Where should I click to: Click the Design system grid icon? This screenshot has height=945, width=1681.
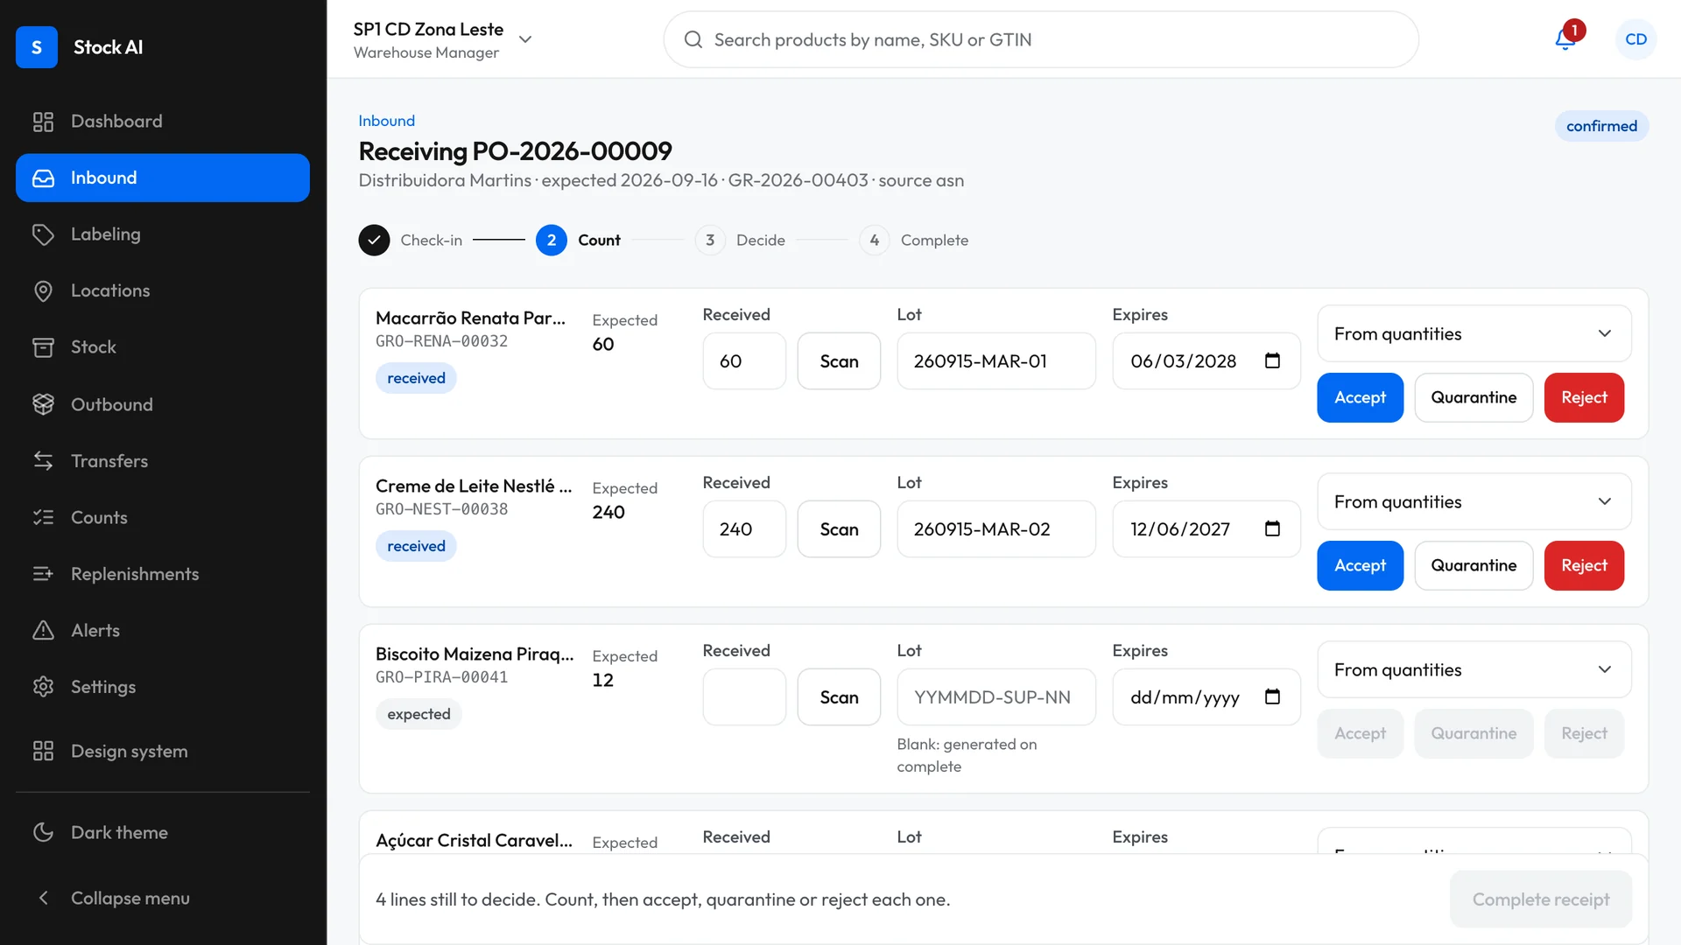[x=43, y=751]
